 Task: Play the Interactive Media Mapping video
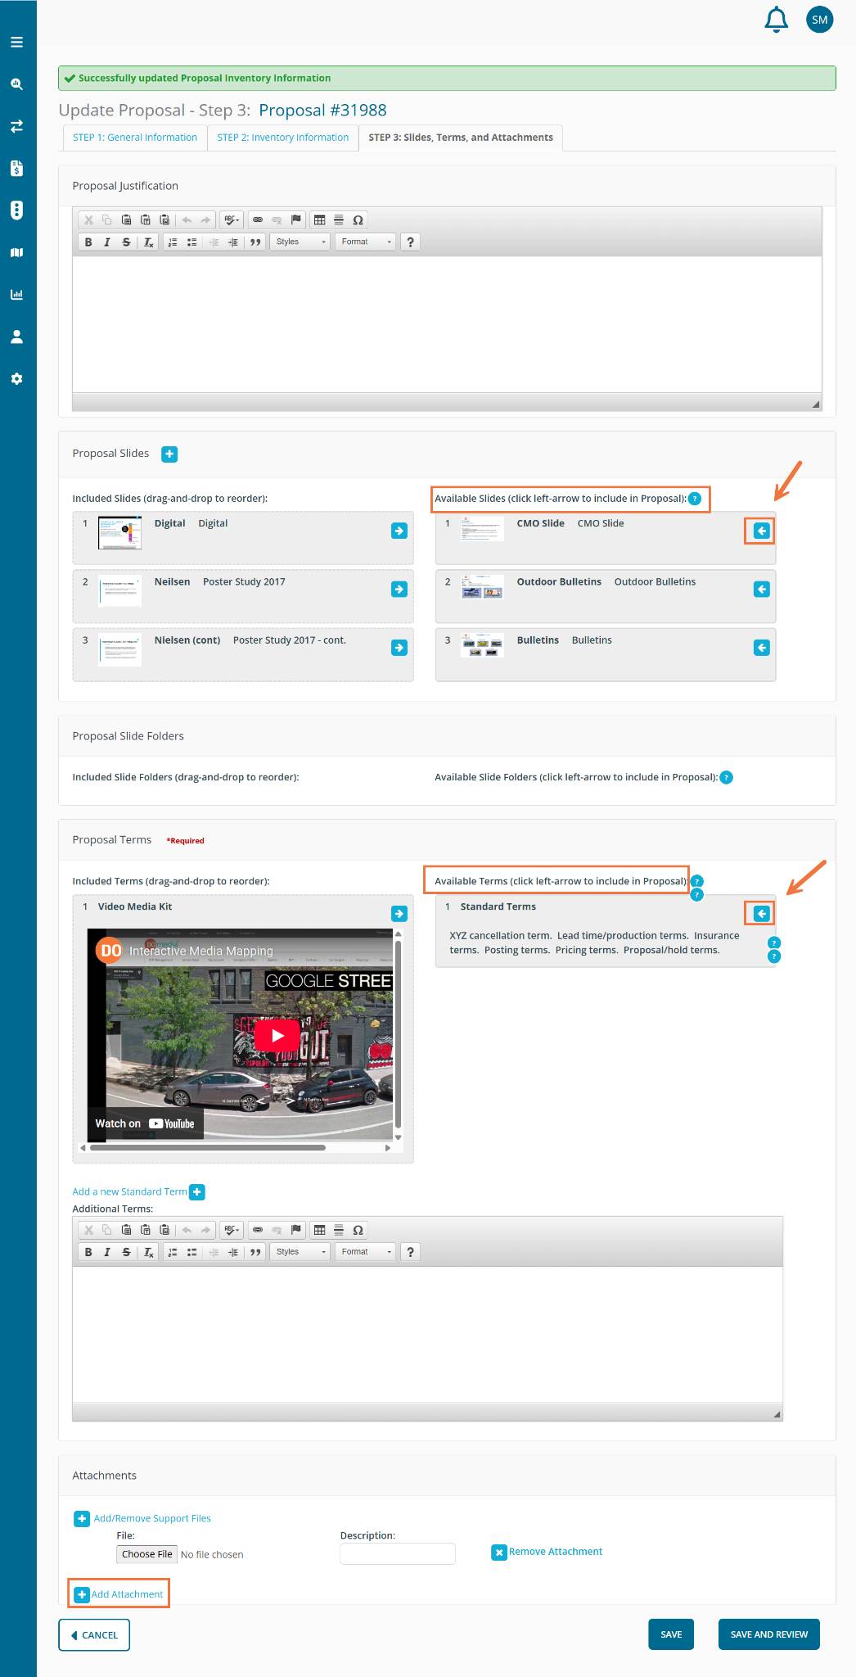click(x=277, y=1035)
